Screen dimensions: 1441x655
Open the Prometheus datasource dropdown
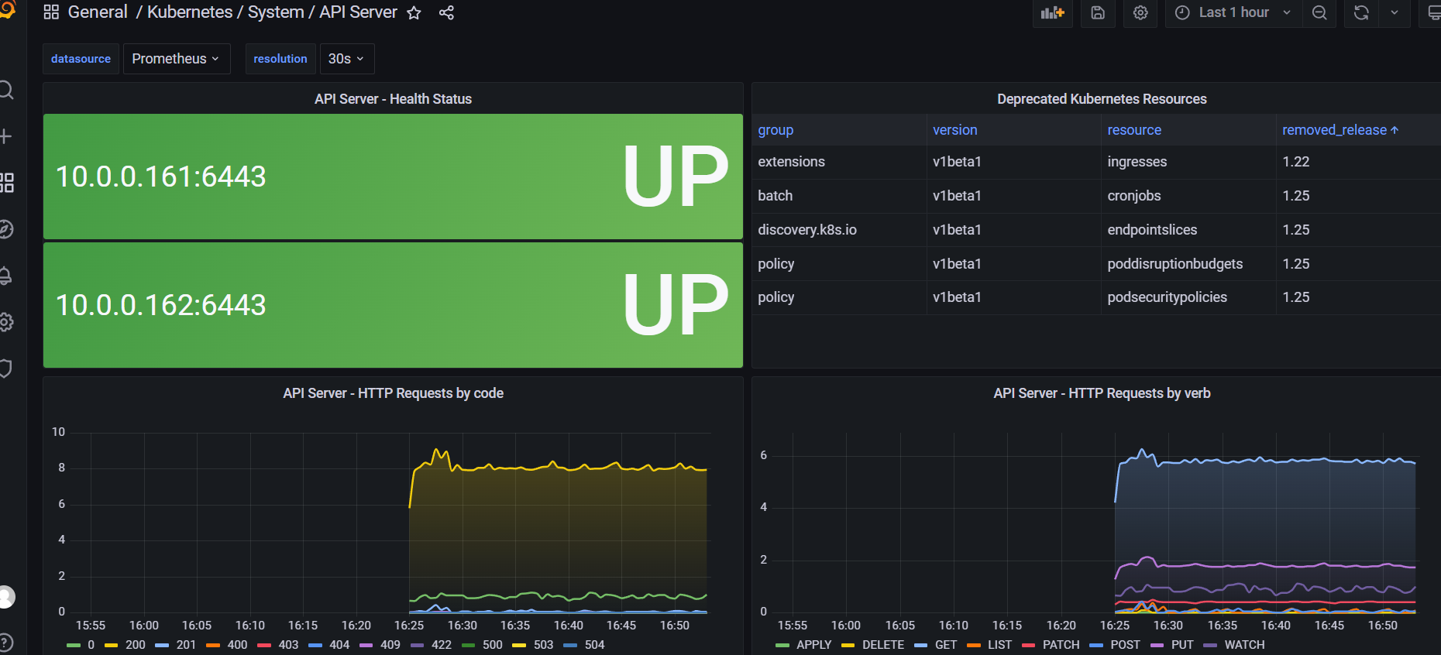point(177,59)
